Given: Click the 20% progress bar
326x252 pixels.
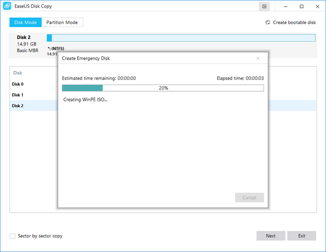Looking at the screenshot, I should point(163,88).
